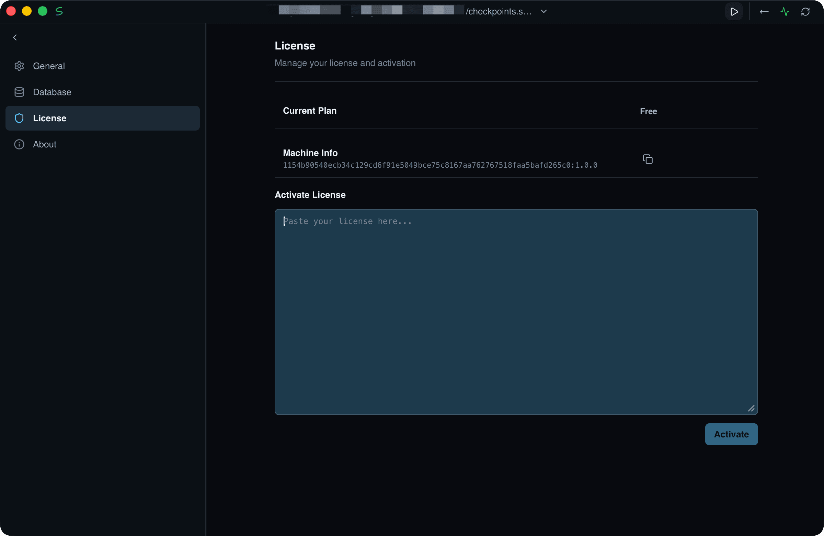Expand the checkpoints file path dropdown

click(544, 11)
